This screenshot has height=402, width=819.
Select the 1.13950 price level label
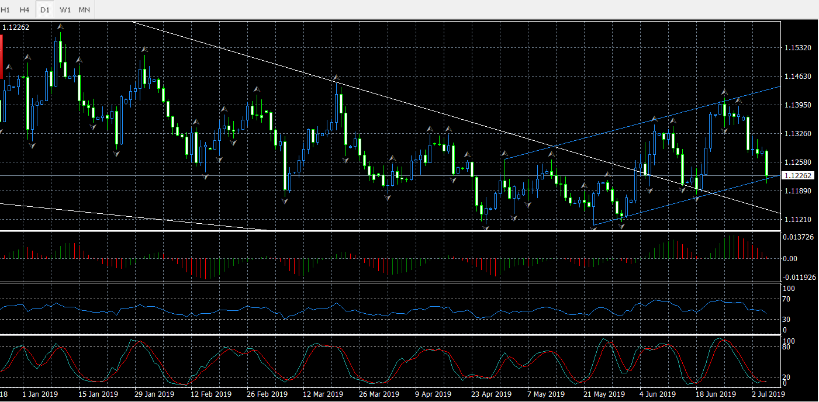pyautogui.click(x=799, y=105)
